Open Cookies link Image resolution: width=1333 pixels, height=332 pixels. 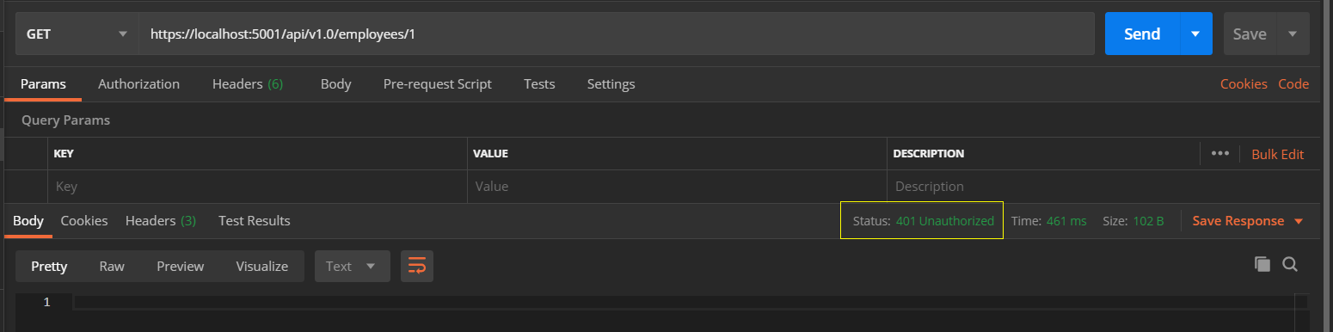pos(1244,83)
